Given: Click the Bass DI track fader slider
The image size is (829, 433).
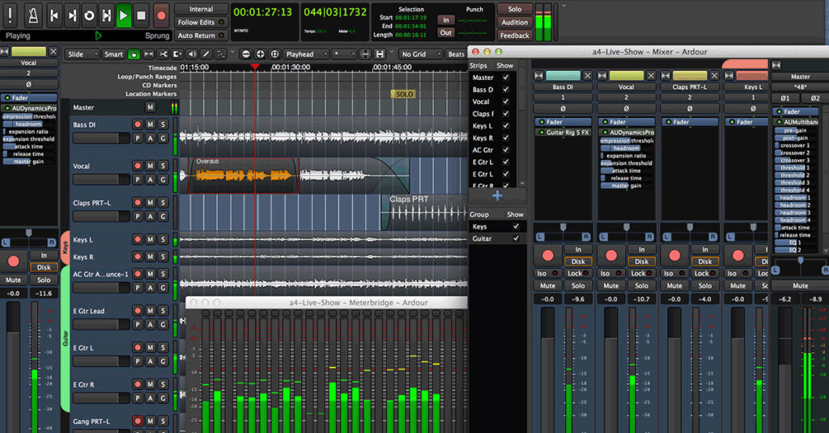Looking at the screenshot, I should (x=101, y=138).
